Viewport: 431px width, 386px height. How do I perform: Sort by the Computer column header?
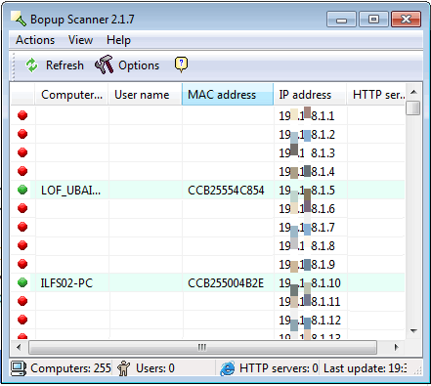click(x=71, y=95)
